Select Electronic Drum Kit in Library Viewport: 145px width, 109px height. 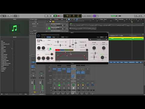pos(5,44)
